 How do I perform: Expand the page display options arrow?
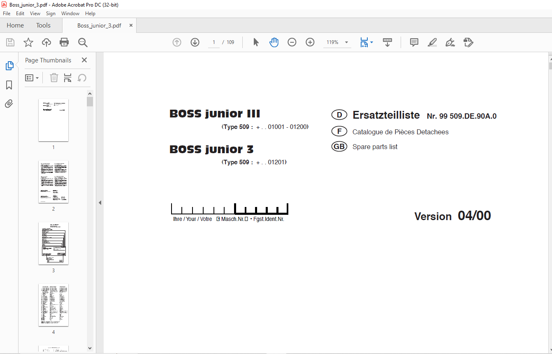(372, 42)
